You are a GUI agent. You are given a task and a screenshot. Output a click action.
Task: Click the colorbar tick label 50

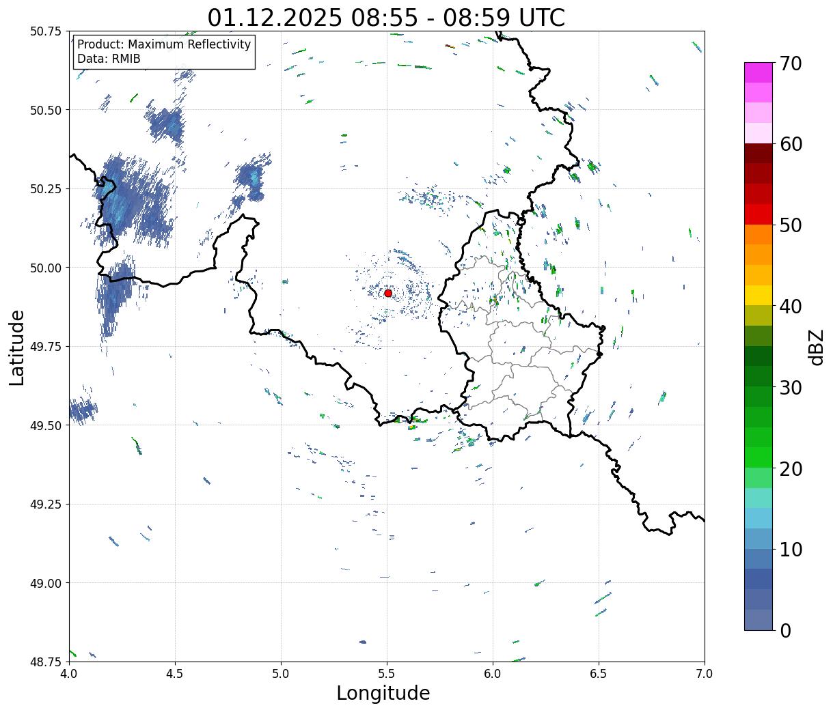[790, 225]
